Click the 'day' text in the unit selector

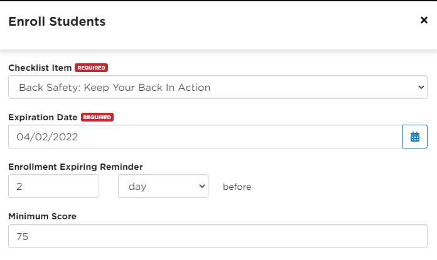click(x=138, y=187)
